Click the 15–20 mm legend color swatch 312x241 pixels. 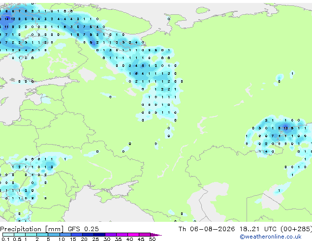click(77, 235)
